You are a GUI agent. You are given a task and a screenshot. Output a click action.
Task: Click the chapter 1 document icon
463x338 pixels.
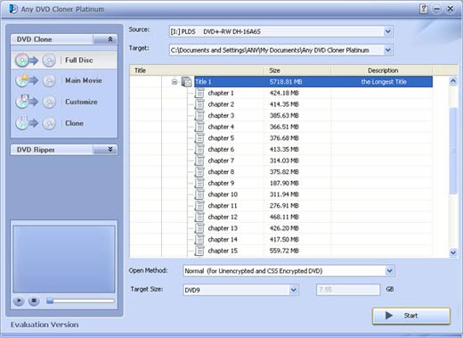tap(199, 93)
